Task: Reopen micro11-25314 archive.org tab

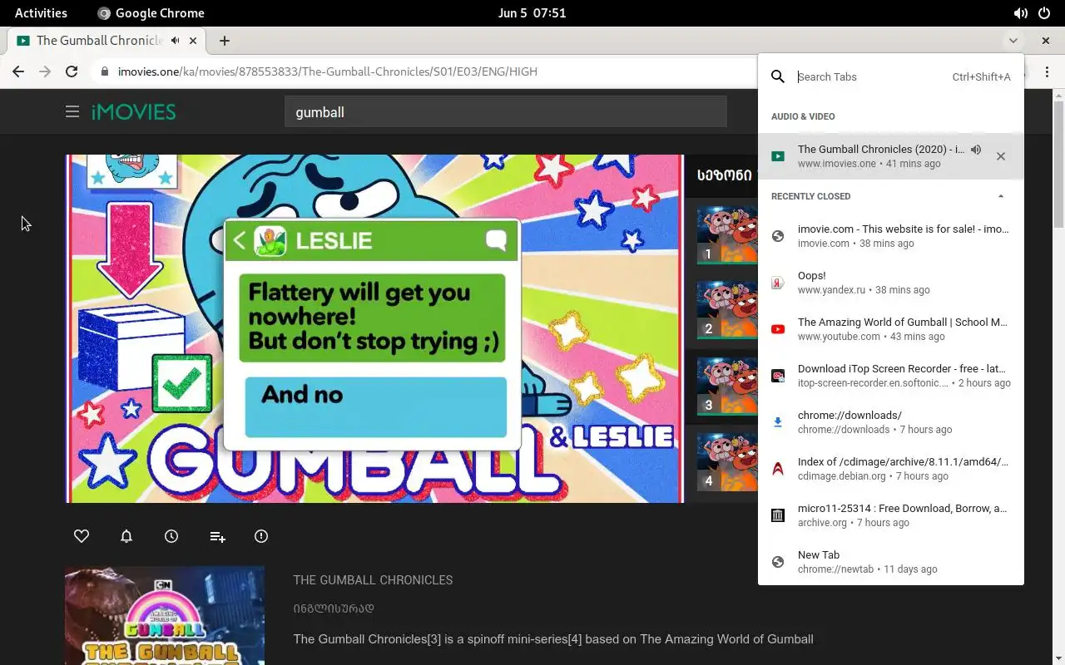Action: pyautogui.click(x=891, y=515)
